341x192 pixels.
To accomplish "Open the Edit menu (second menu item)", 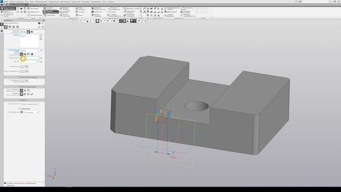I will [x=12, y=2].
